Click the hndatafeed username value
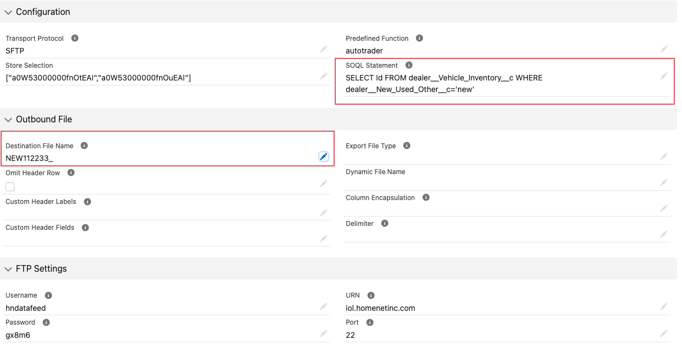The height and width of the screenshot is (345, 682). (x=26, y=308)
